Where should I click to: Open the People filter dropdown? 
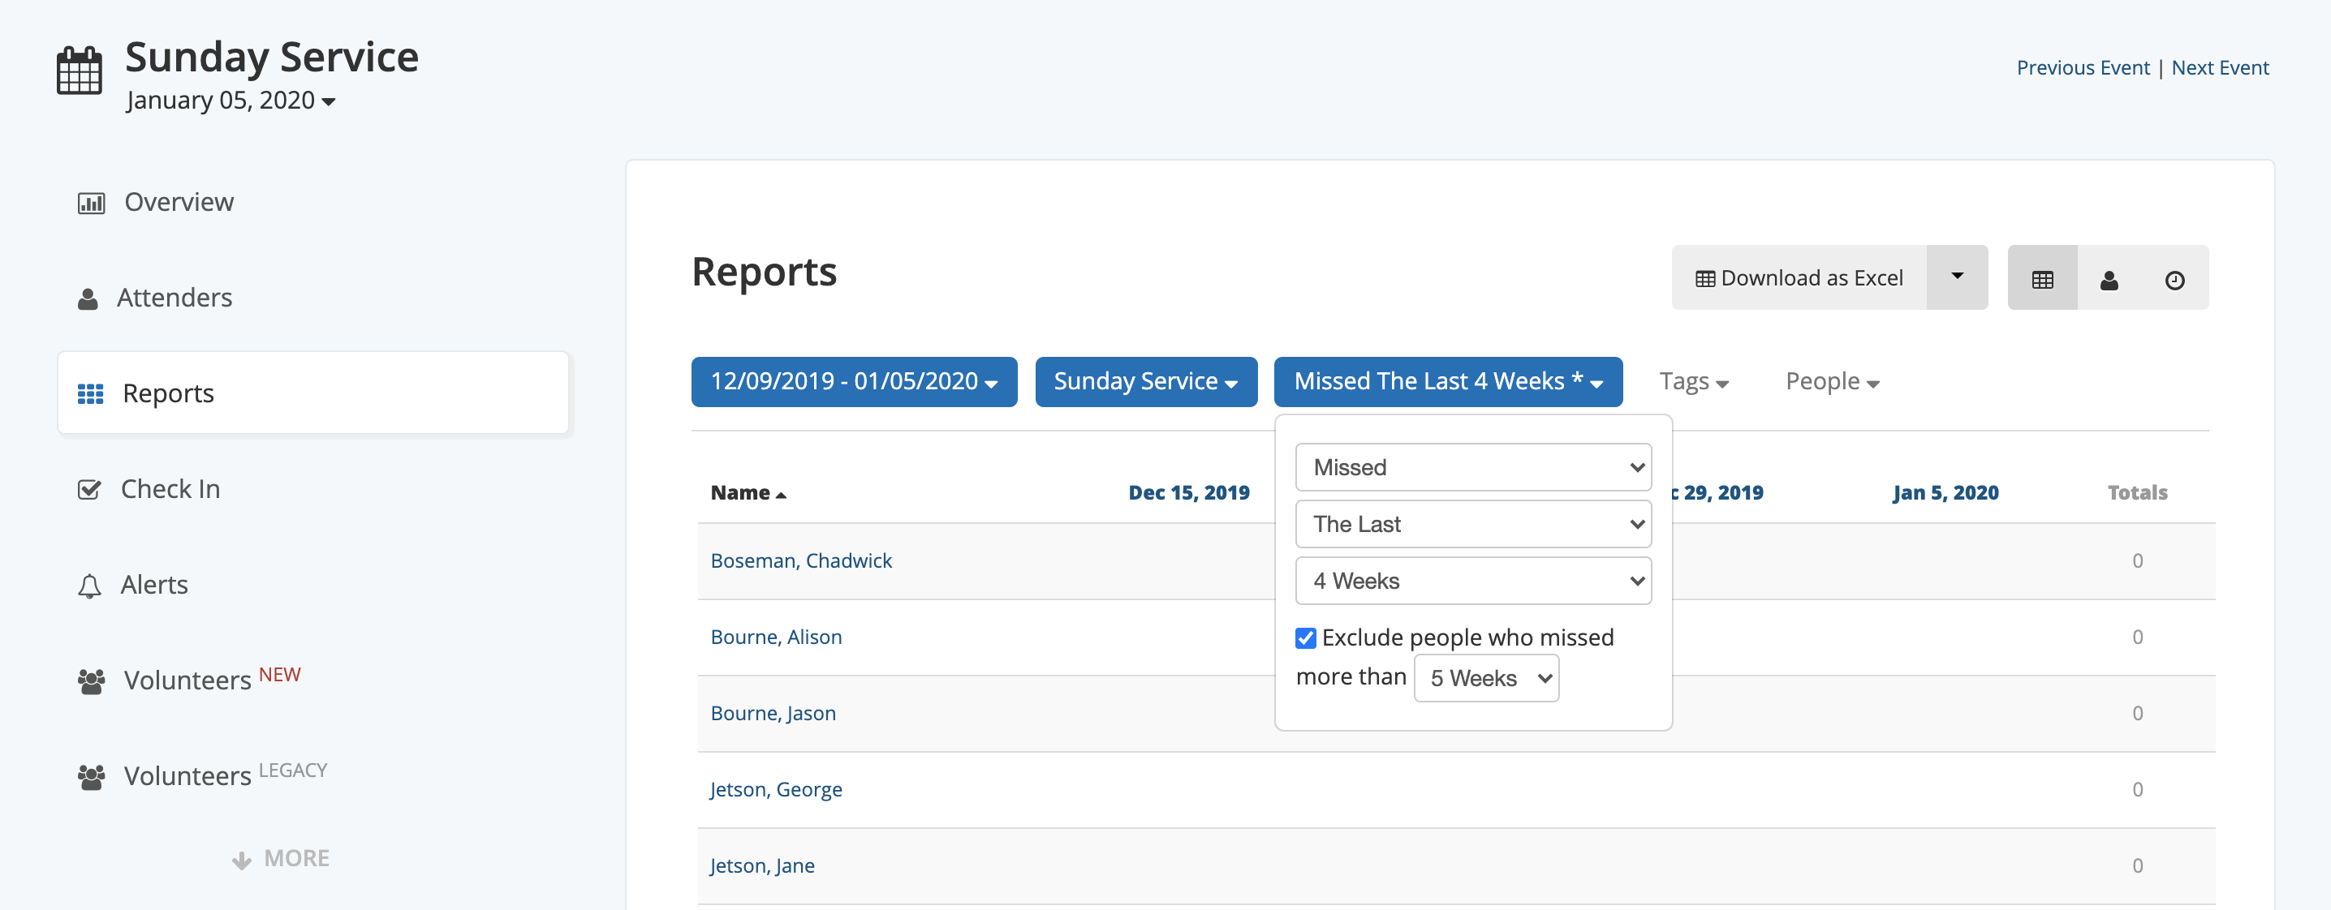pos(1833,382)
